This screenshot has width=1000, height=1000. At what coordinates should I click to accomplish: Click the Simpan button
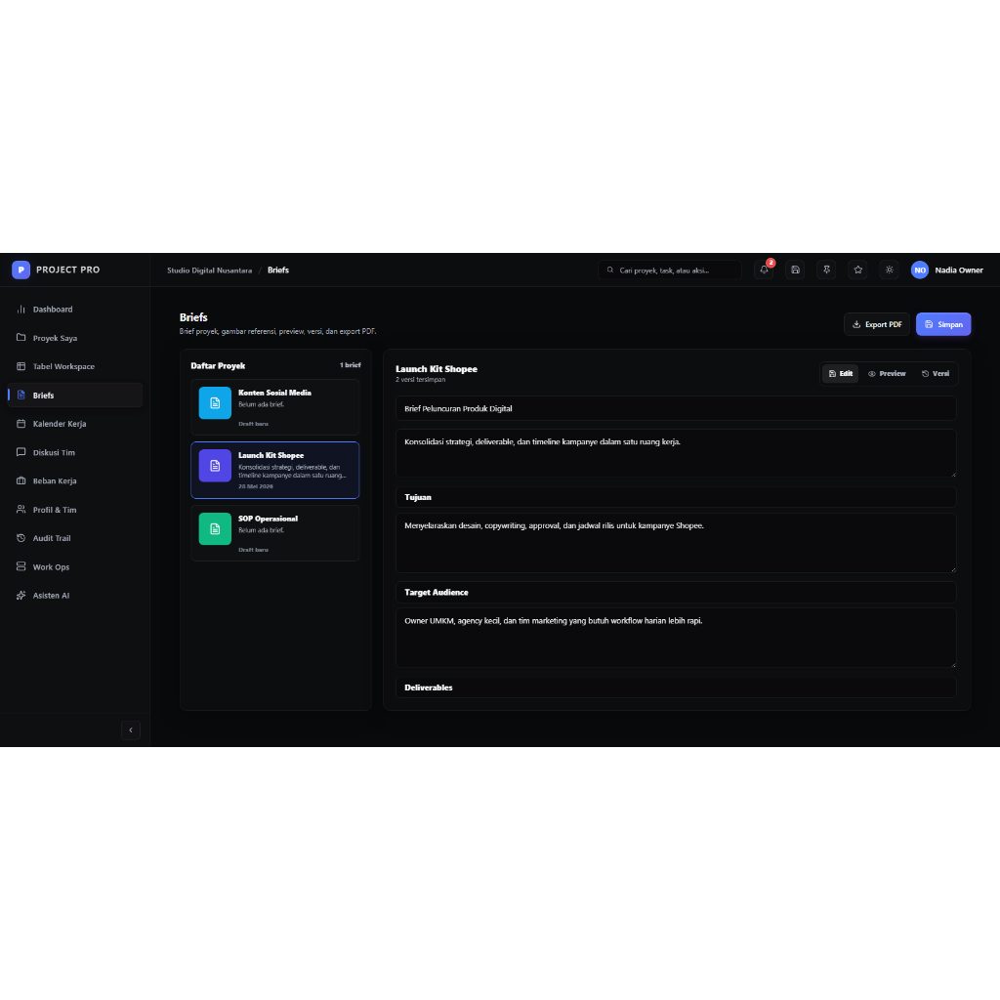coord(943,324)
